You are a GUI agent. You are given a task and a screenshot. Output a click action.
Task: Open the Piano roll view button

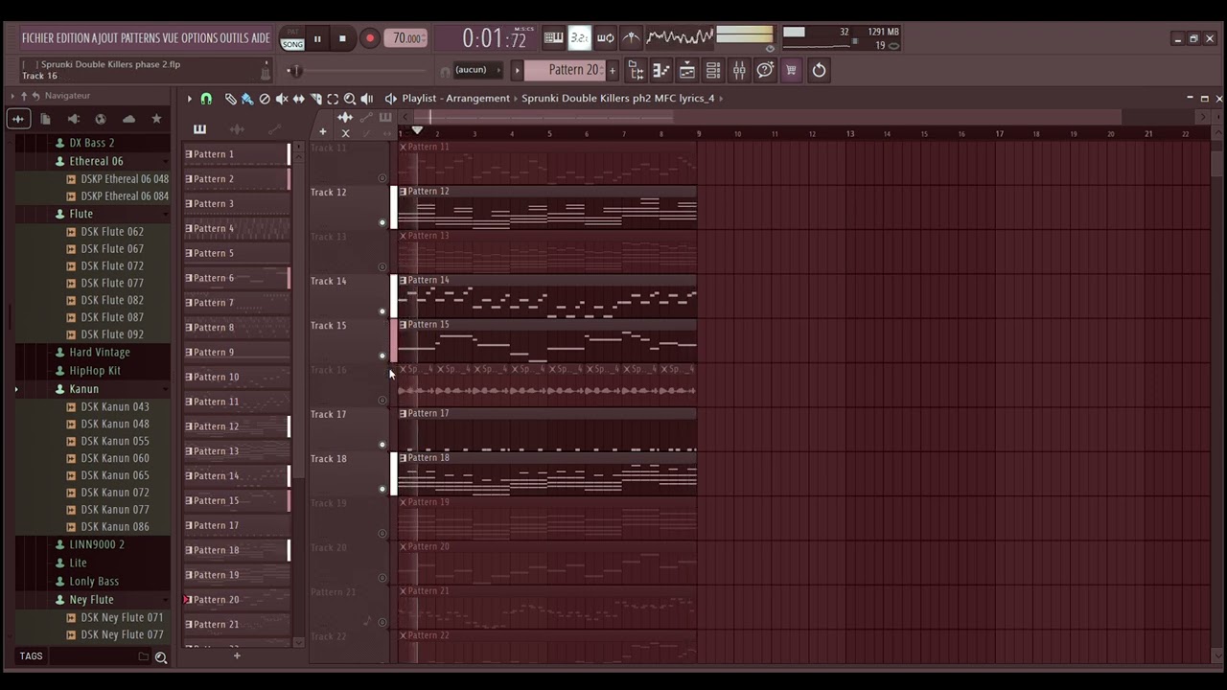[x=661, y=70]
